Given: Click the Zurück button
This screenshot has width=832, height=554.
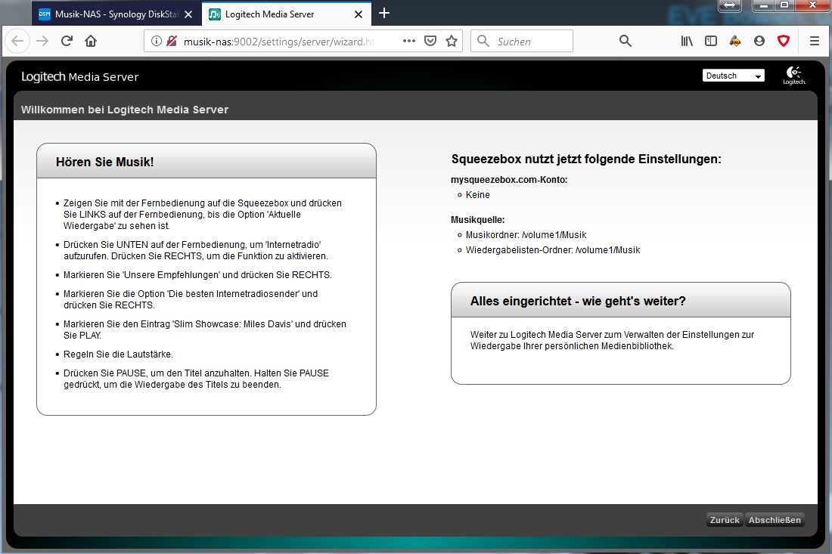Looking at the screenshot, I should [x=725, y=520].
